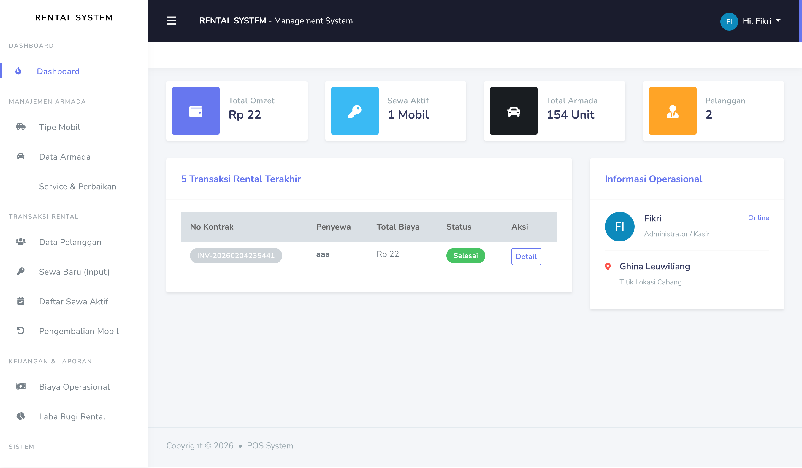Viewport: 802px width, 468px height.
Task: Toggle the hamburger sidebar menu icon
Action: pyautogui.click(x=171, y=21)
